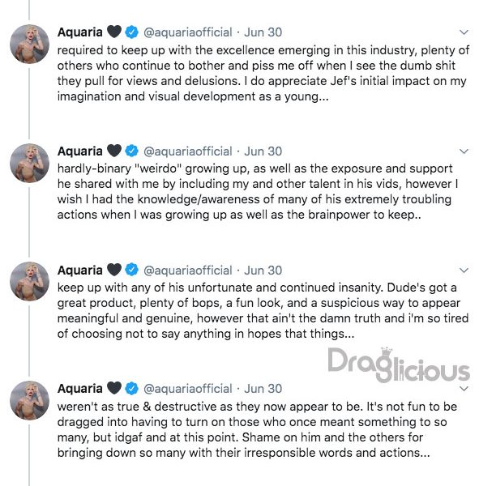Click blue verified badge on third tweet
The width and height of the screenshot is (479, 486).
click(x=132, y=270)
